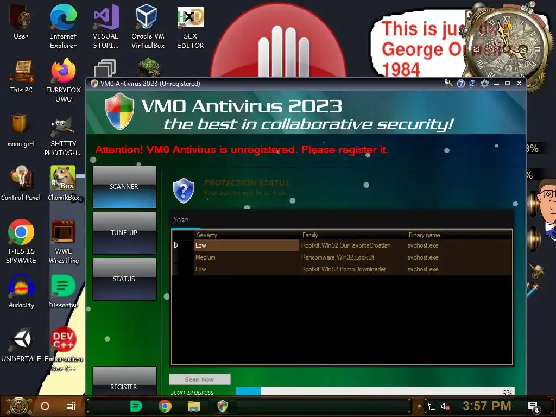Click the muted volume tray icon
The height and width of the screenshot is (417, 556).
coord(445,406)
